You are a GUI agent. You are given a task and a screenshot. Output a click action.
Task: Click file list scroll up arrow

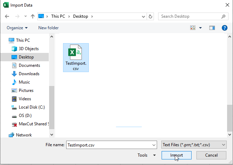230,37
